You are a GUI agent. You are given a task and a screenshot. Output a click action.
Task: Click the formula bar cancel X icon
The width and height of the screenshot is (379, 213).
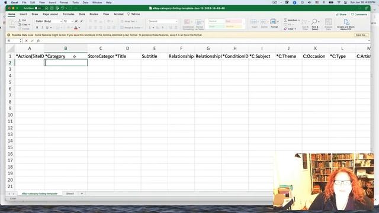(x=26, y=41)
